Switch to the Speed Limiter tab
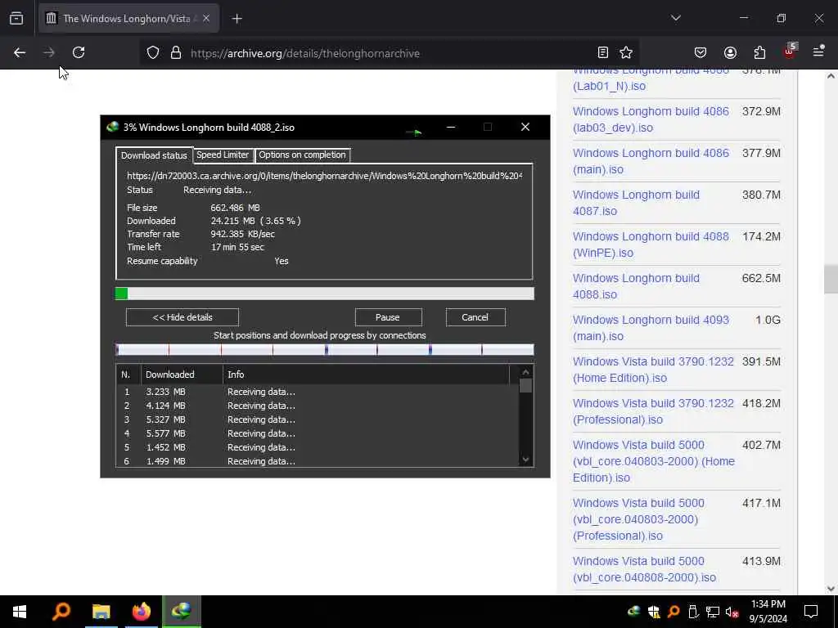838x628 pixels. [223, 155]
